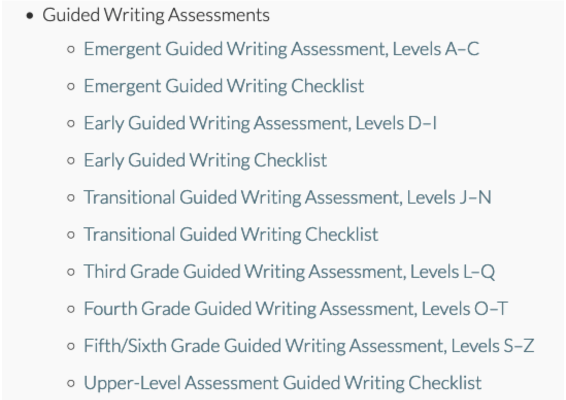Click the solid bullet before Guided Writing Assessments
566x400 pixels.
pos(30,16)
